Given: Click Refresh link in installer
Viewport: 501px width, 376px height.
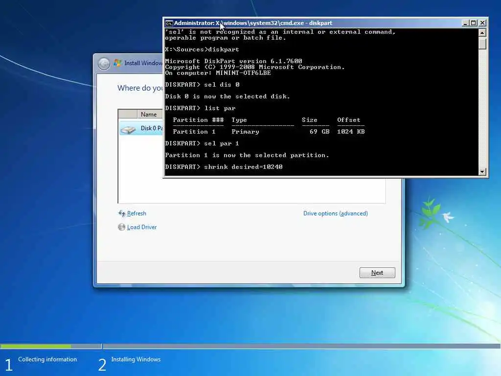Looking at the screenshot, I should (137, 213).
